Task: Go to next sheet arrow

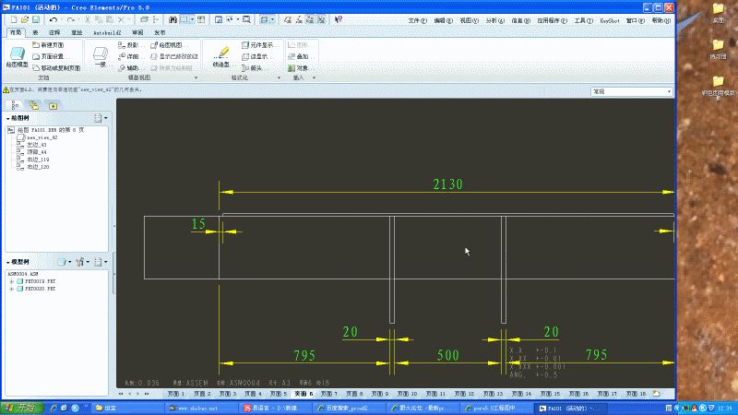Action: click(137, 394)
